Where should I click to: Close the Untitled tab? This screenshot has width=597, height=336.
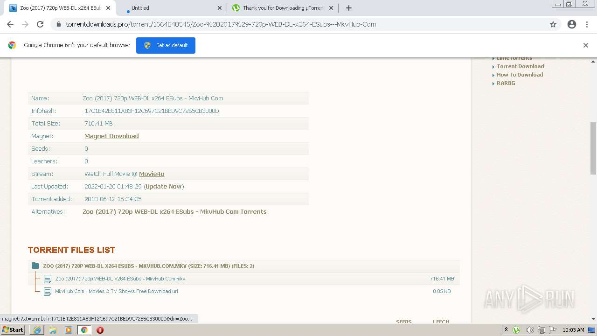tap(220, 8)
